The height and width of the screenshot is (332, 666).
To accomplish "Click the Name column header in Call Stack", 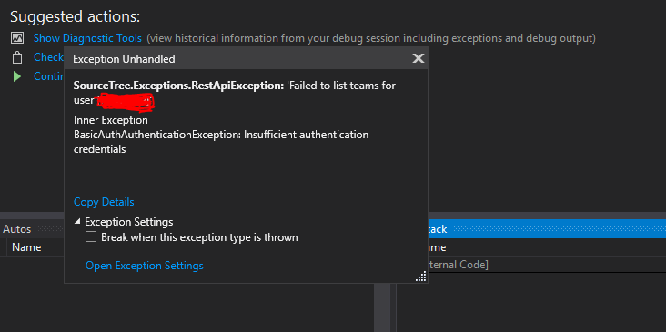I will [x=437, y=247].
